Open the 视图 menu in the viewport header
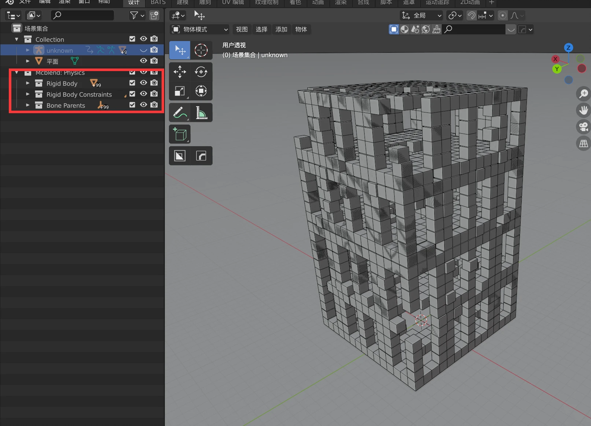 [241, 29]
